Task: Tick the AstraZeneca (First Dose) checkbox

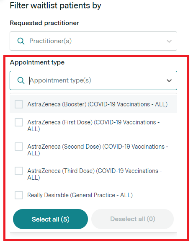Action: [x=19, y=122]
